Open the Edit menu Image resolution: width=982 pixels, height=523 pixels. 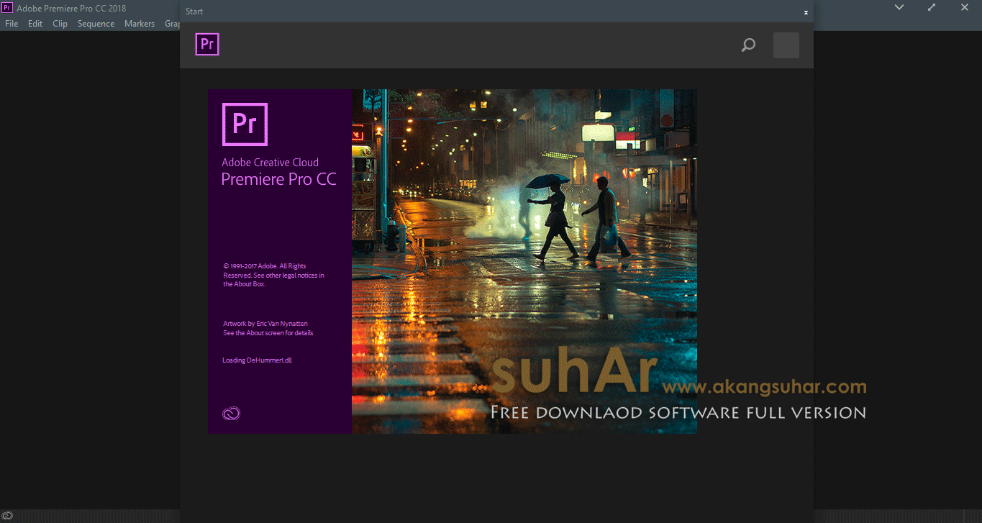tap(35, 24)
